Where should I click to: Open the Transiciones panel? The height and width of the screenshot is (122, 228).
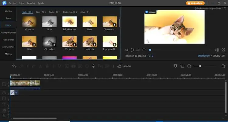[8, 40]
